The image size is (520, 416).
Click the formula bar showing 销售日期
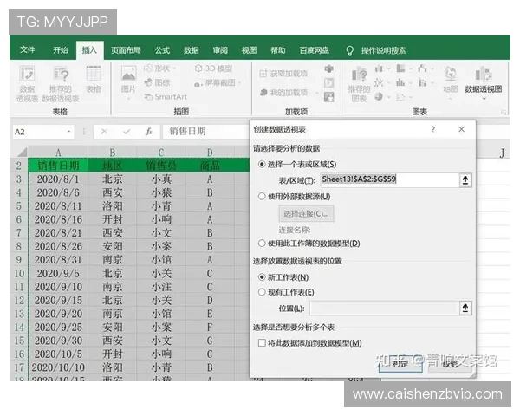click(x=205, y=132)
